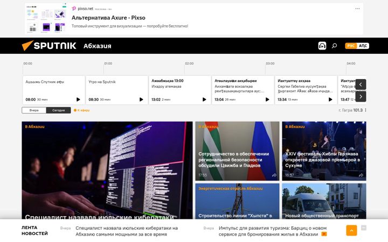Open the cyberattacks main story image
The width and height of the screenshot is (388, 242).
107,170
